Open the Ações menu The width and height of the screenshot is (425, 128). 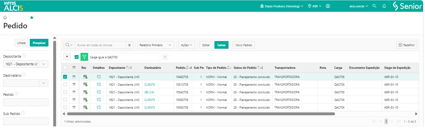(186, 45)
